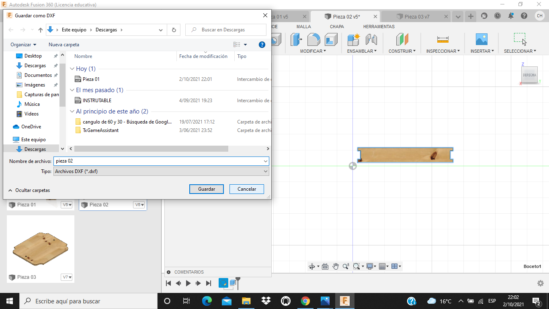Collapse the El mes pasado group
This screenshot has width=549, height=309.
tap(72, 90)
